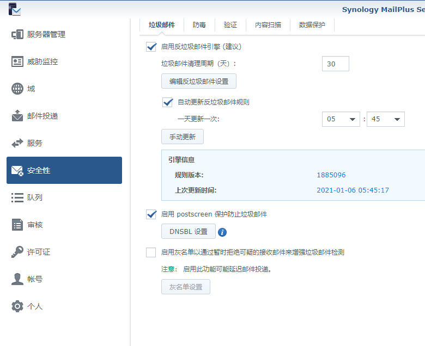Click the Synology MailPlus Server logo icon

(15, 9)
